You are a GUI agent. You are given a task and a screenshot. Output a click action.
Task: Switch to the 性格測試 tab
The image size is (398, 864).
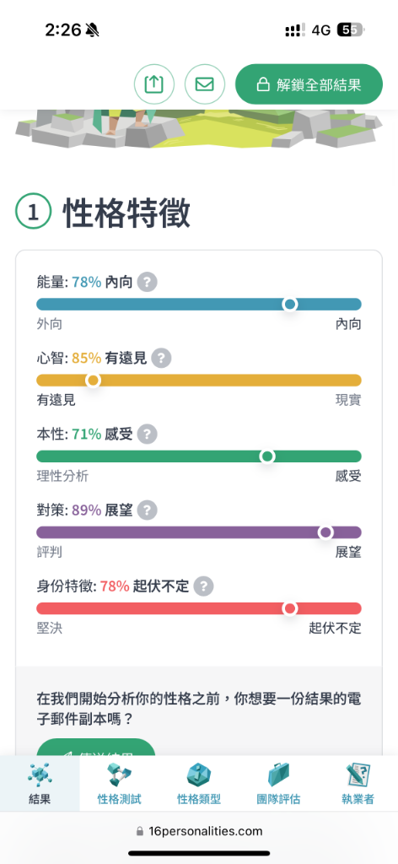coord(120,783)
